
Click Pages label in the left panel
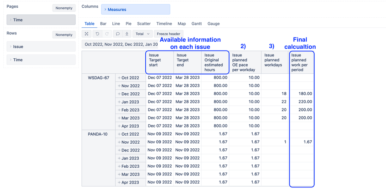[x=12, y=7]
